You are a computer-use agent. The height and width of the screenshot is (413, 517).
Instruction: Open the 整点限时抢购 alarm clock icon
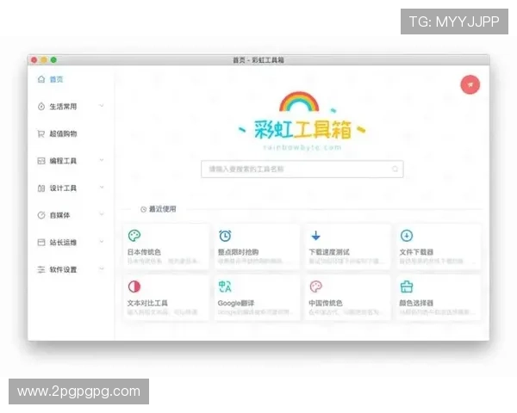click(x=225, y=236)
